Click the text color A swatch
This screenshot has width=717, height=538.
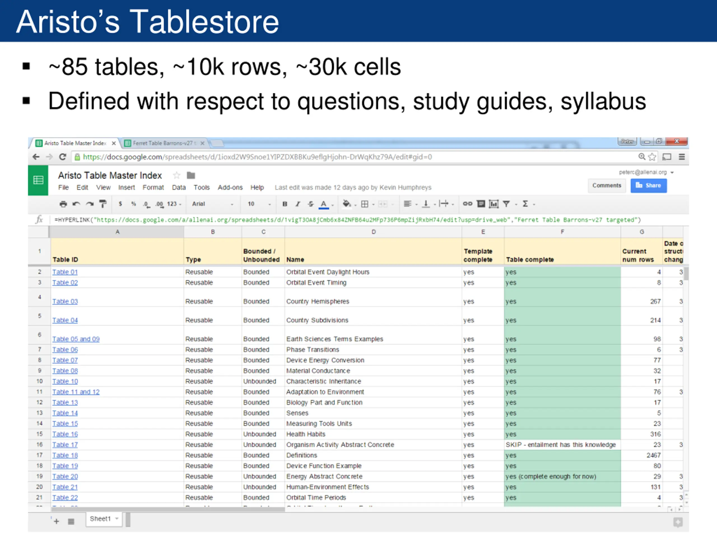pyautogui.click(x=323, y=204)
